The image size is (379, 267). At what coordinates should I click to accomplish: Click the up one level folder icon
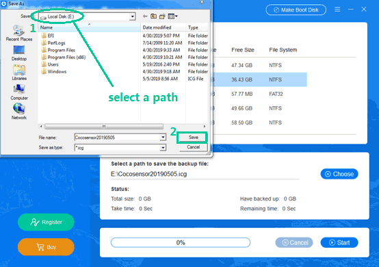tap(153, 16)
